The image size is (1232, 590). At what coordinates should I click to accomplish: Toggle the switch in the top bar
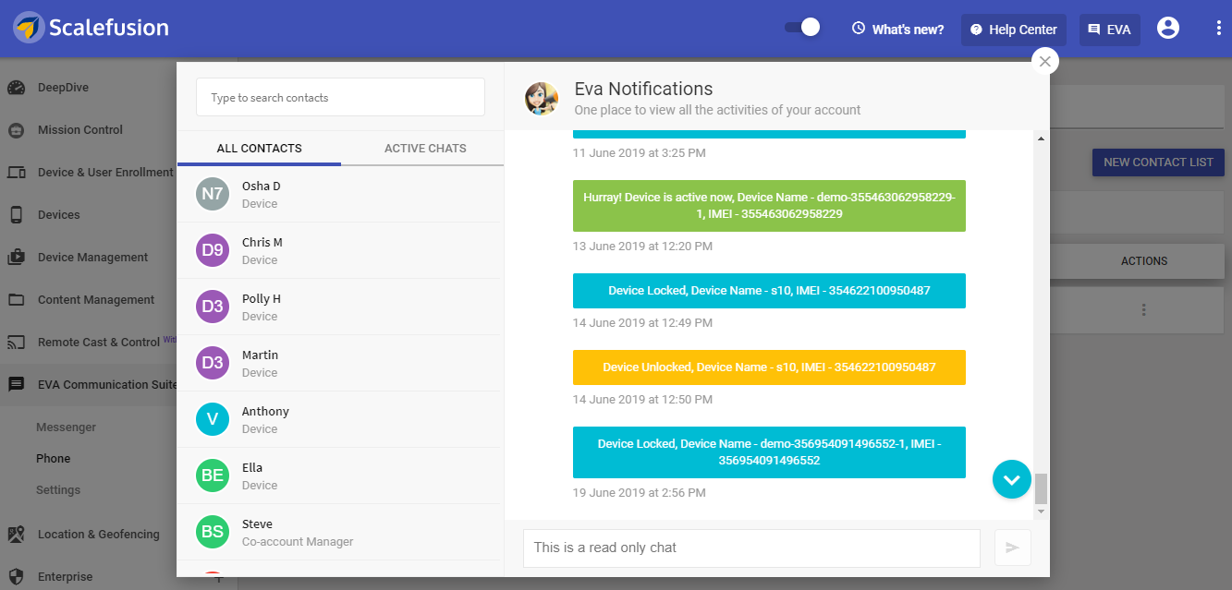click(802, 28)
